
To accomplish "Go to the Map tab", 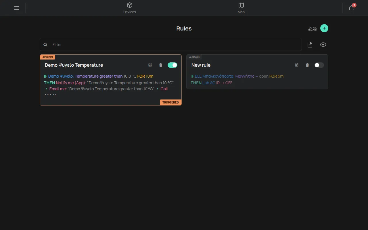I will click(241, 8).
